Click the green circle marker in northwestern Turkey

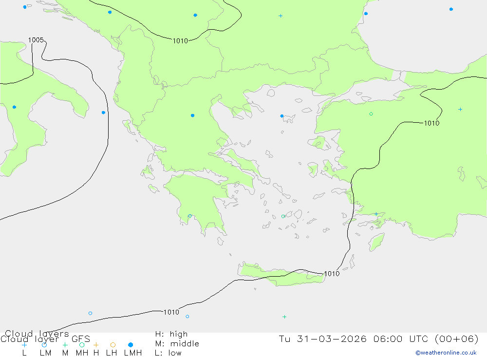371,114
